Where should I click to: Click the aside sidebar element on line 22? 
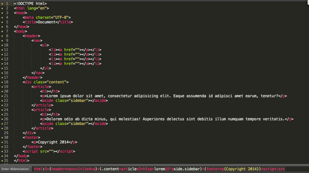tap(74, 100)
